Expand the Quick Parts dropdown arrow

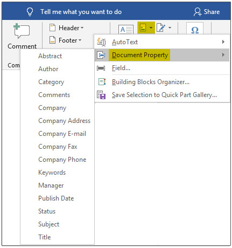pos(151,27)
